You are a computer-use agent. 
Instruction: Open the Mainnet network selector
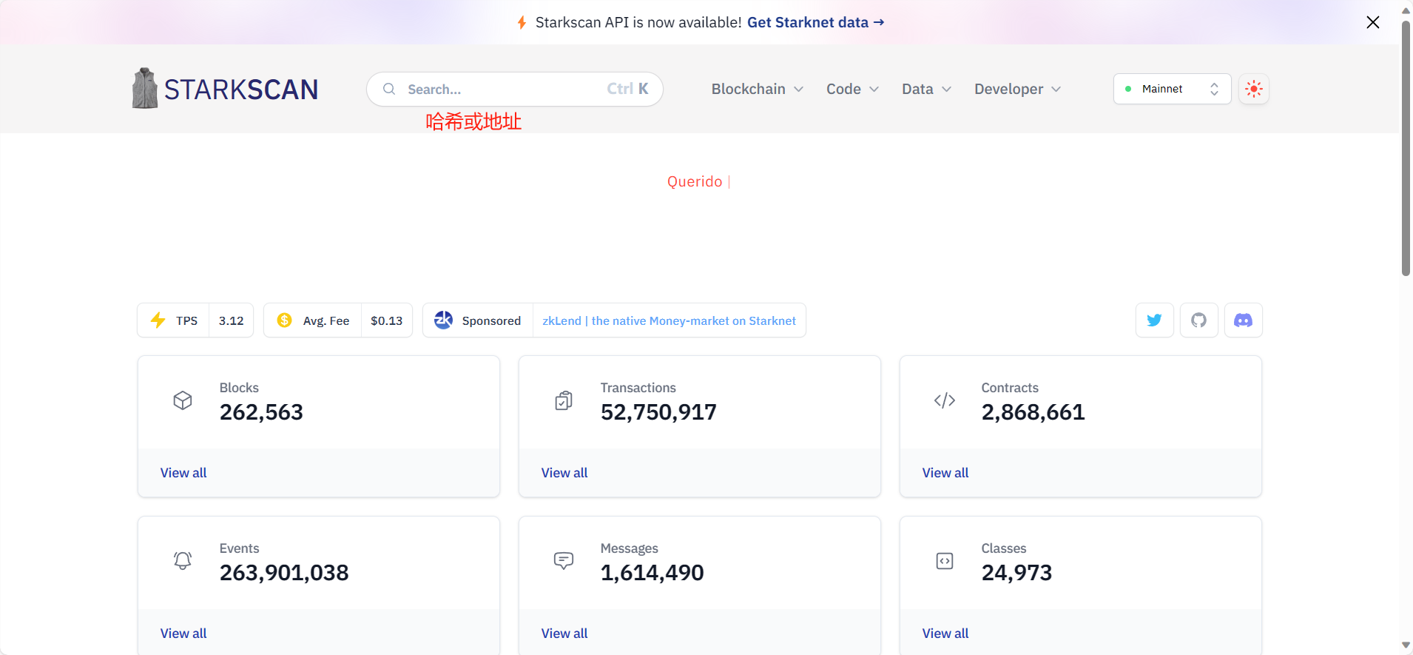pos(1172,89)
